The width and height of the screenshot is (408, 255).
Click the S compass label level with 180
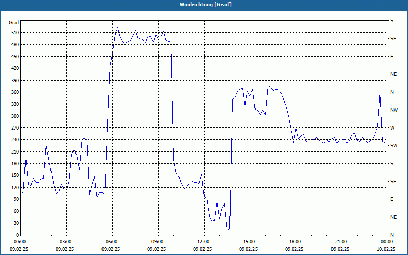(x=392, y=164)
